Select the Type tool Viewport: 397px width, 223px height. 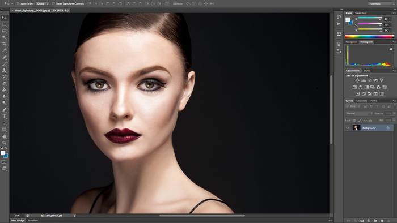[5, 116]
